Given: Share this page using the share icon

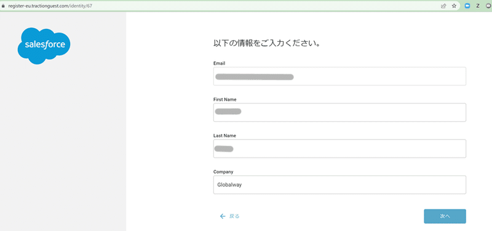Looking at the screenshot, I should pyautogui.click(x=443, y=6).
